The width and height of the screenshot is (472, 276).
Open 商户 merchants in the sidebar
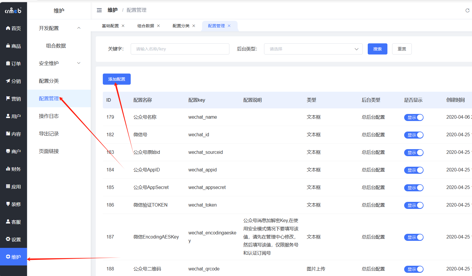[14, 151]
